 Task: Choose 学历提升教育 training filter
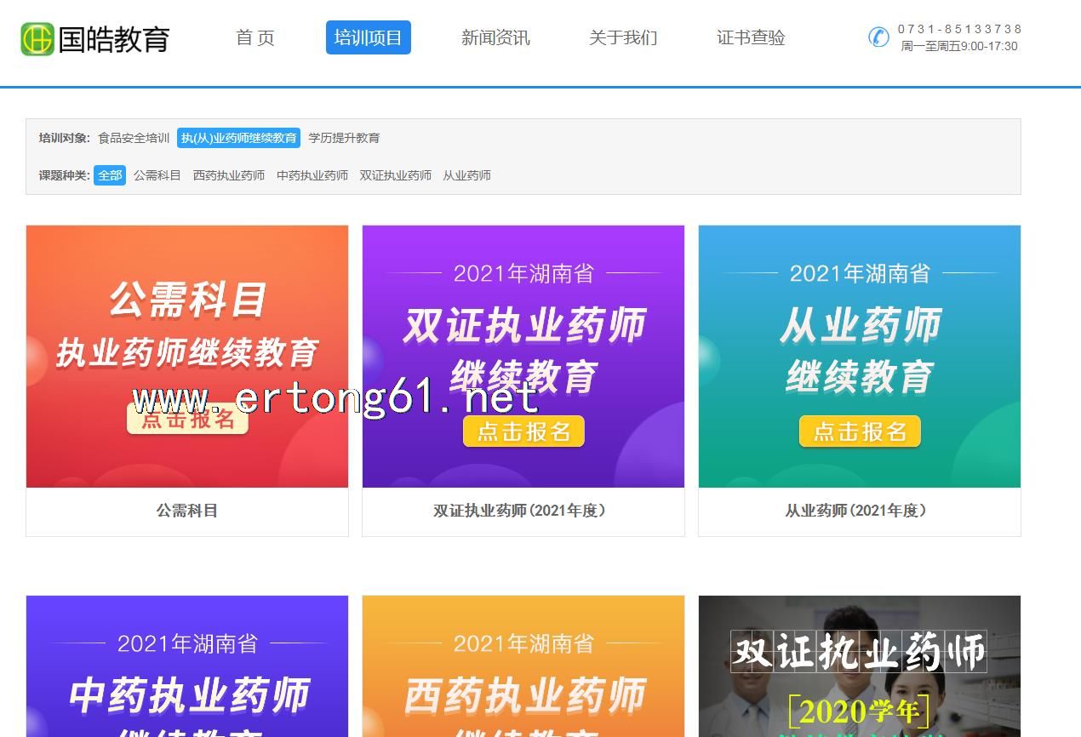point(344,138)
